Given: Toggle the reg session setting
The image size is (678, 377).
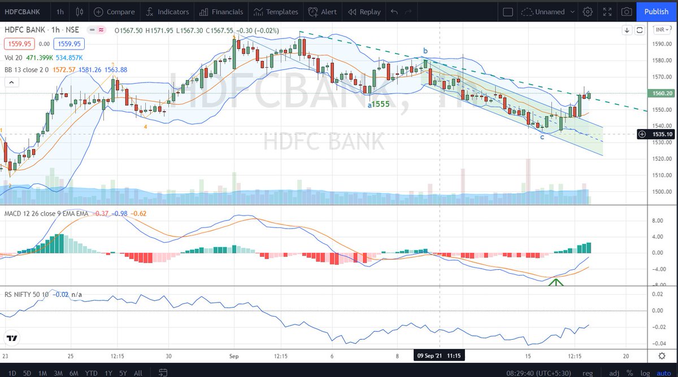Looking at the screenshot, I should click(588, 372).
